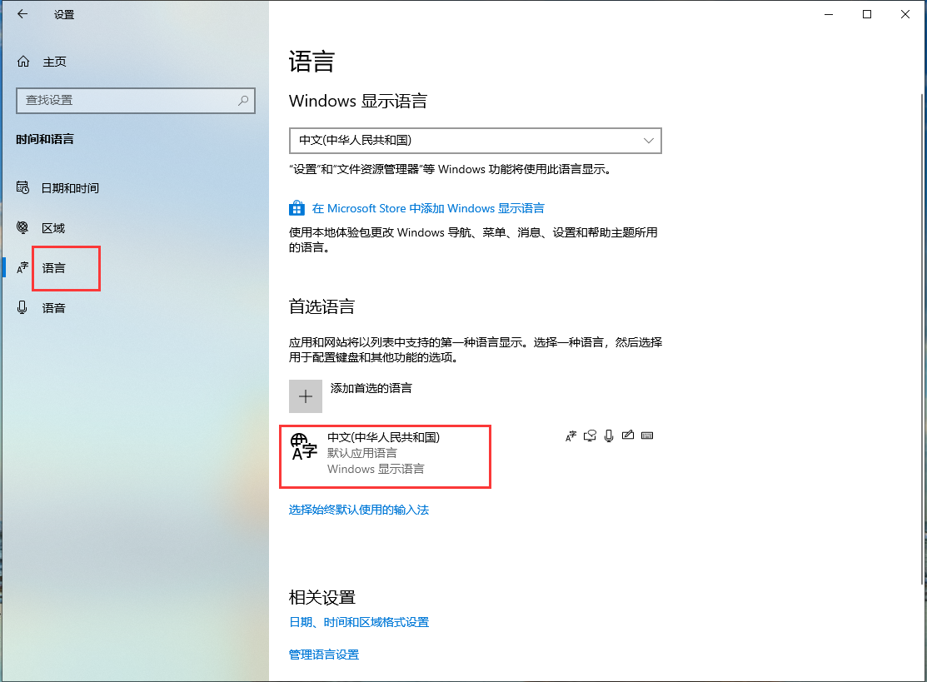
Task: Maximize the 设置 window
Action: tap(867, 14)
